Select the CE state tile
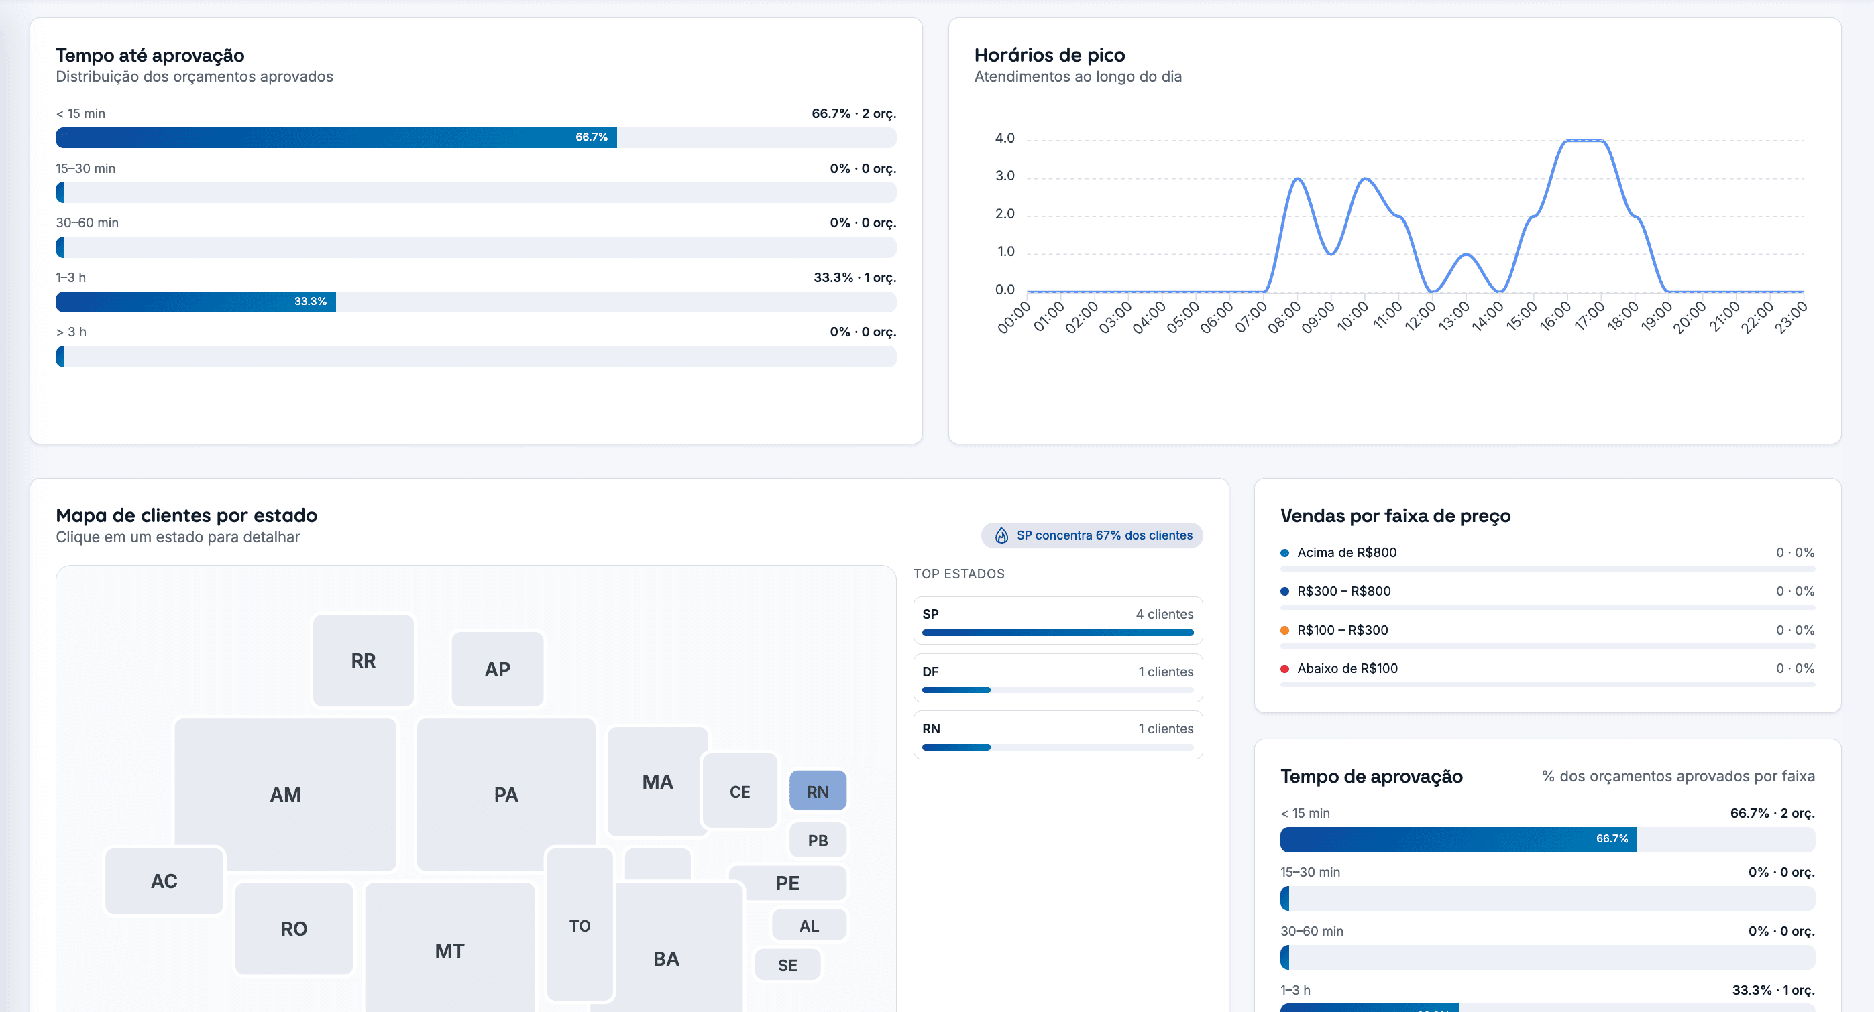This screenshot has height=1012, width=1874. coord(740,792)
